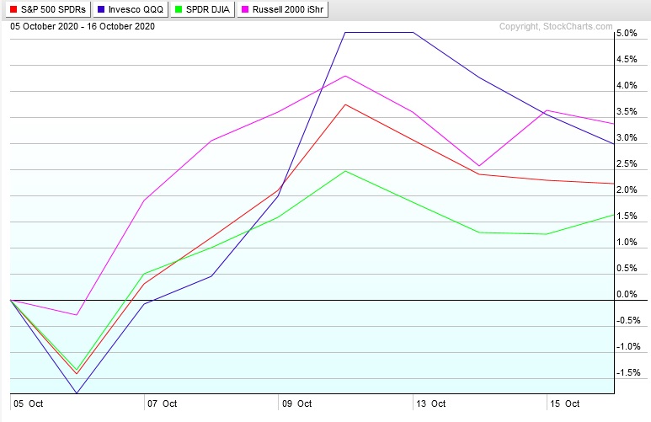Click the -0.5% y-axis label

628,321
